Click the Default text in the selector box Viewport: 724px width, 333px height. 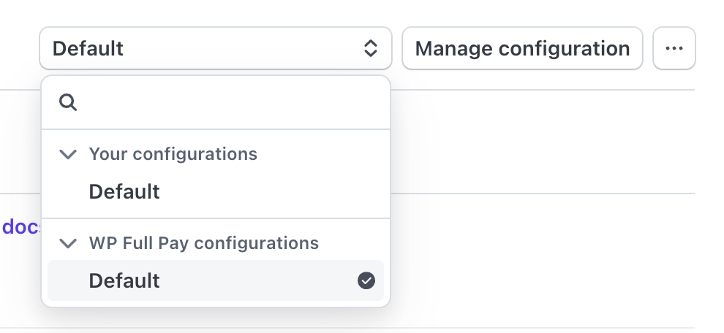tap(88, 49)
